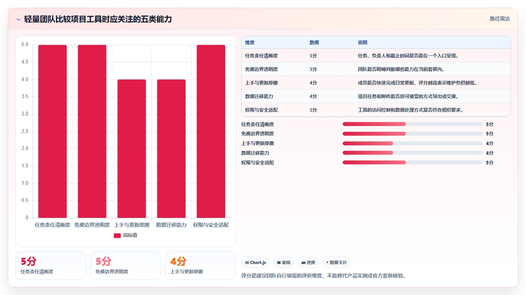This screenshot has width=526, height=295.
Task: Select the 4分 上手与更新摩擦 data card
Action: 200,265
